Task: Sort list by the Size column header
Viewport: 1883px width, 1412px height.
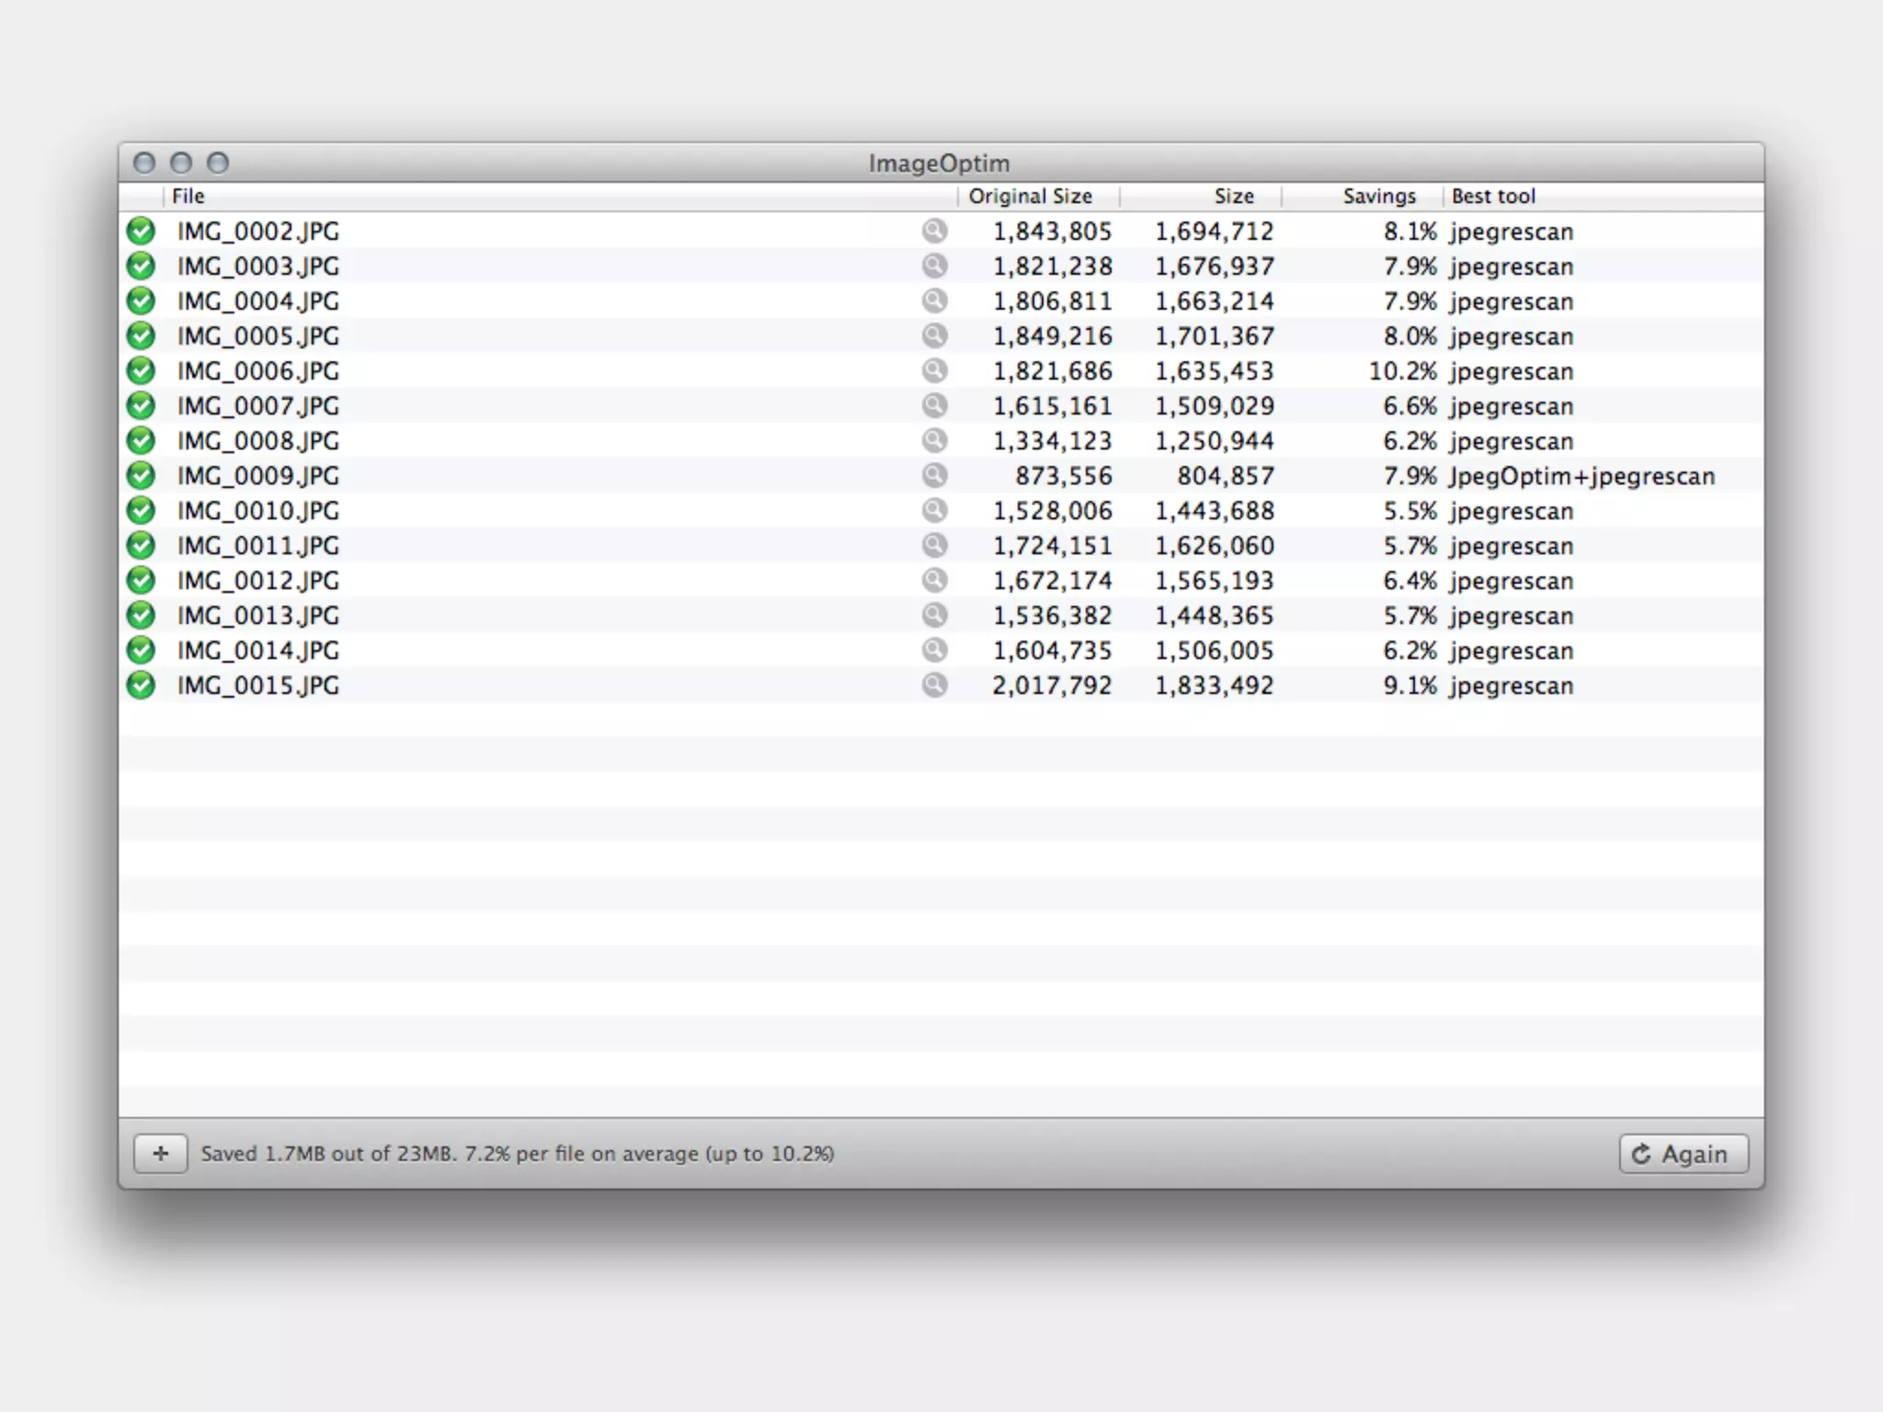Action: pos(1232,196)
